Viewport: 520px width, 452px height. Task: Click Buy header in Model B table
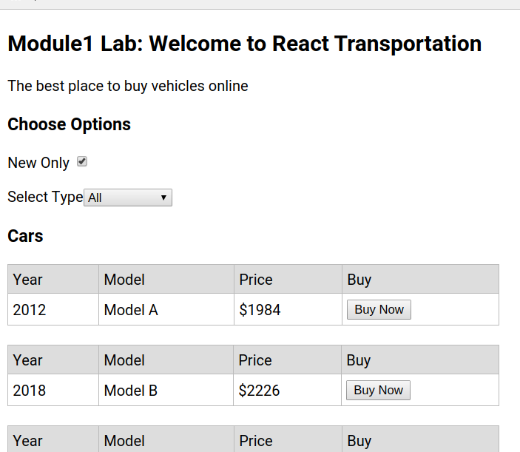359,360
